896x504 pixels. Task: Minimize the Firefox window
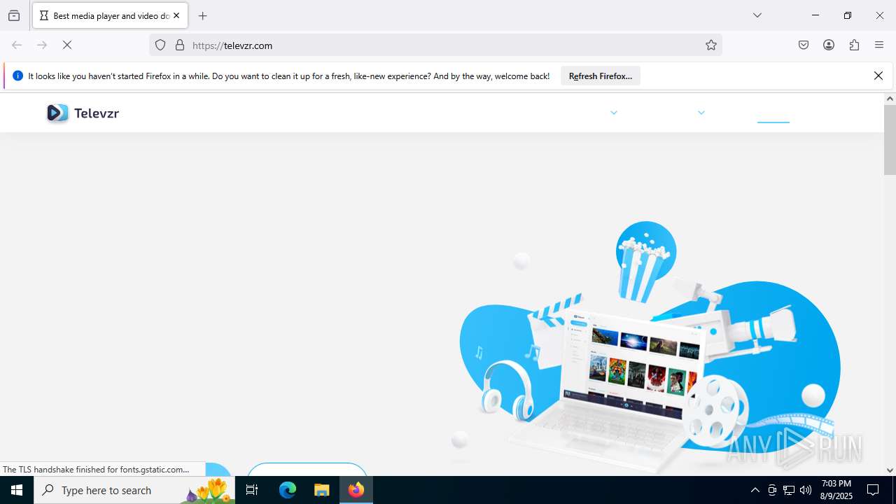coord(815,15)
